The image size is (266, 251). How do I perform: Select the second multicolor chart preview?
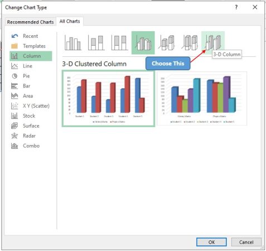point(202,99)
